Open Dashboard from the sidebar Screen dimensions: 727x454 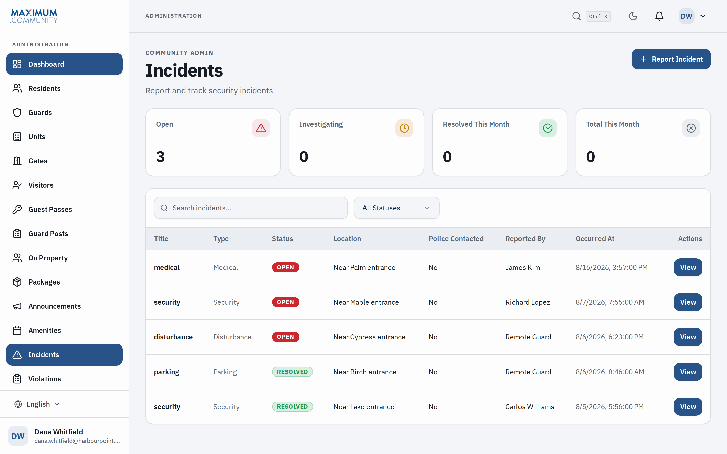point(64,64)
